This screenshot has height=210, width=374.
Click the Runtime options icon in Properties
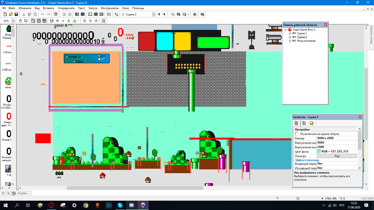(304, 123)
